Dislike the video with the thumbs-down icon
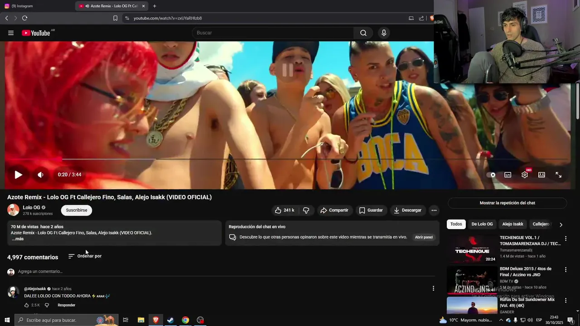 pyautogui.click(x=306, y=210)
